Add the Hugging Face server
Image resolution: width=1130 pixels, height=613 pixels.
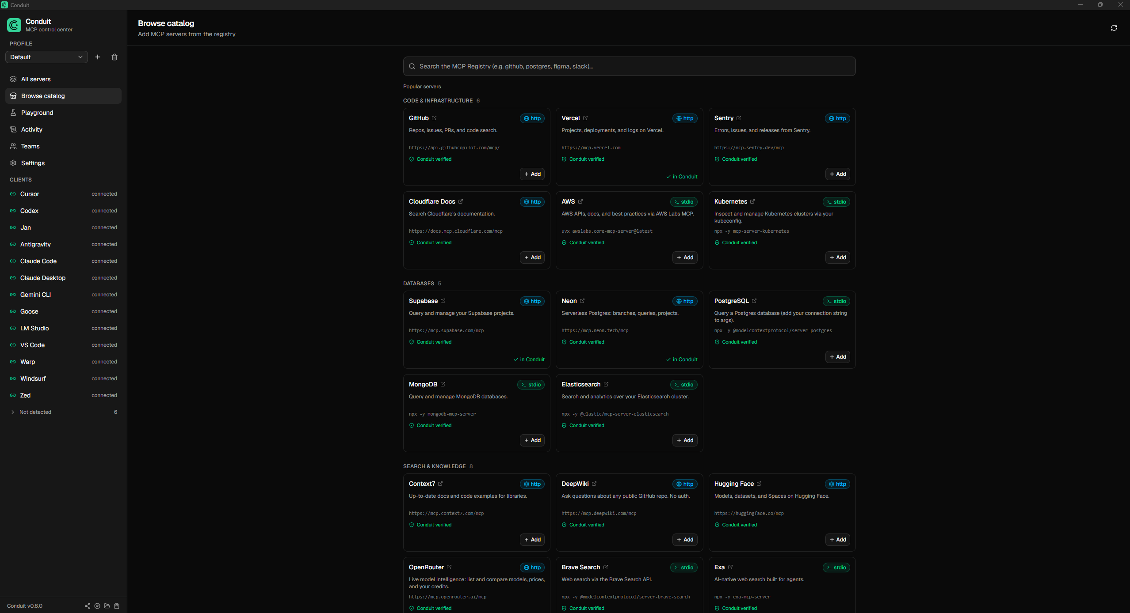click(x=838, y=540)
